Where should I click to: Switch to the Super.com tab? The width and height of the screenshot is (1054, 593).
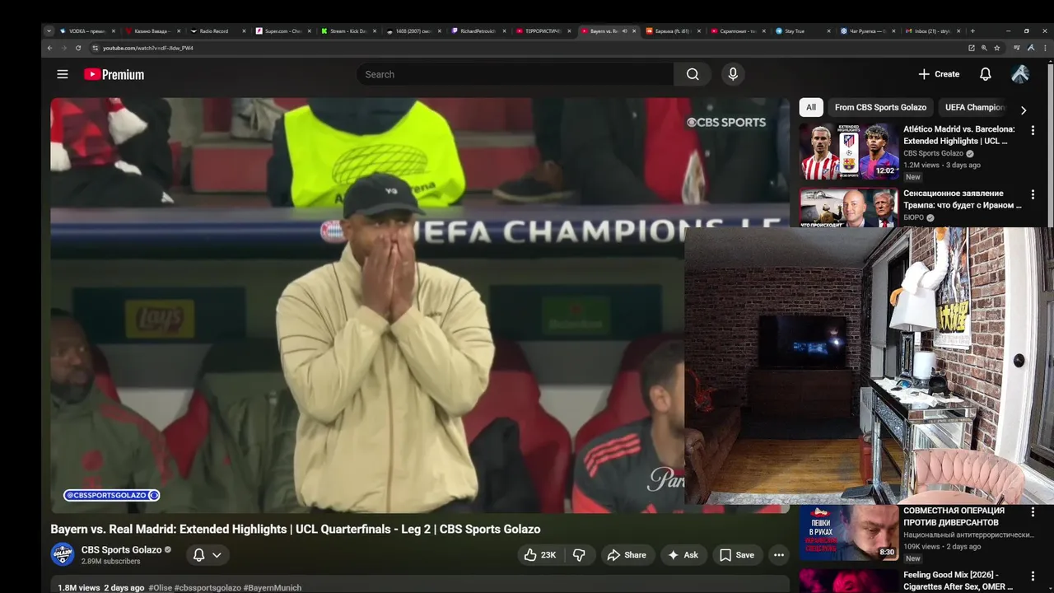(x=282, y=30)
